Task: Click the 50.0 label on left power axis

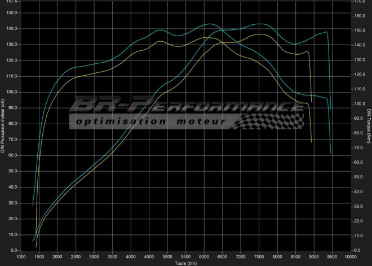Action: point(14,171)
